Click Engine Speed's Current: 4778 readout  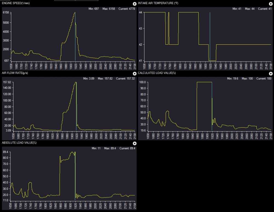[x=127, y=9]
